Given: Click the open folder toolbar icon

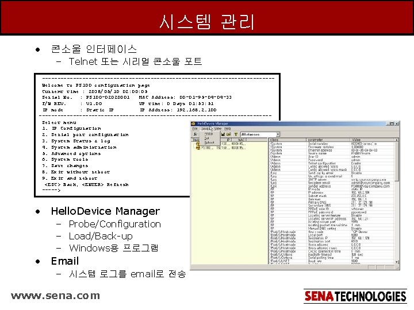Looking at the screenshot, I should click(229, 134).
